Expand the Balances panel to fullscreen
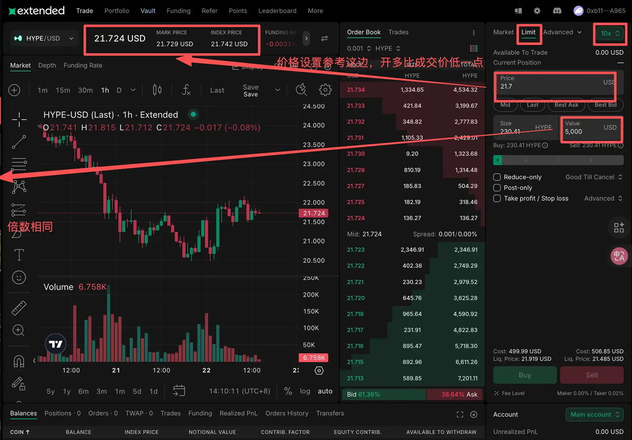Viewport: 632px width, 440px height. [460, 414]
